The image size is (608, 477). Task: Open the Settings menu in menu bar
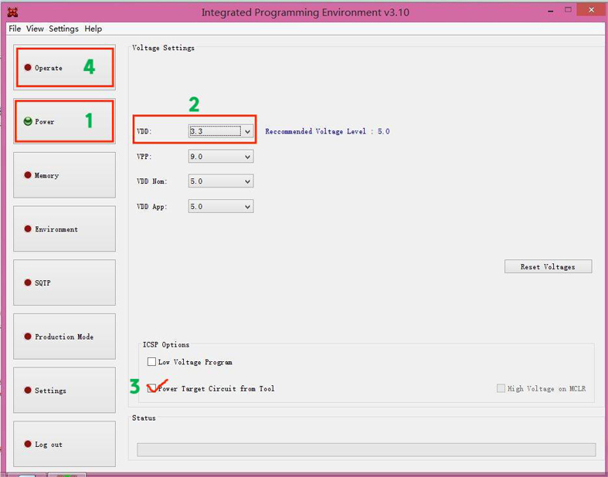[x=63, y=29]
